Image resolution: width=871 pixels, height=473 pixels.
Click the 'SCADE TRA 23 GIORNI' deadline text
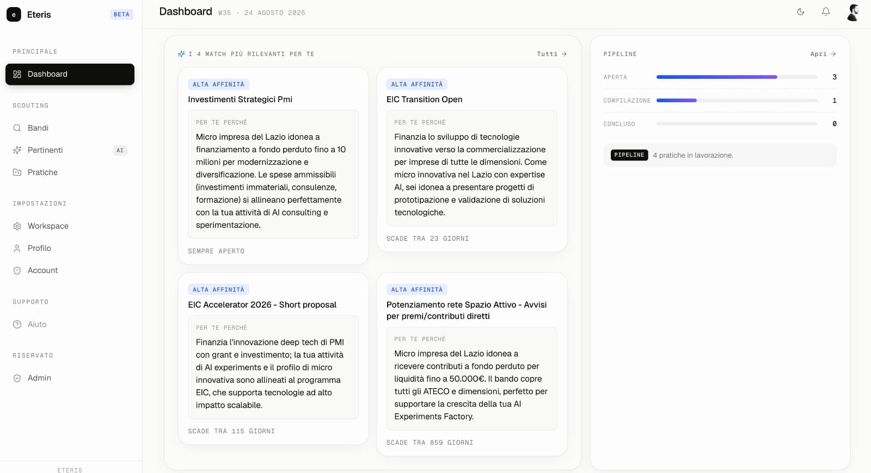(428, 239)
